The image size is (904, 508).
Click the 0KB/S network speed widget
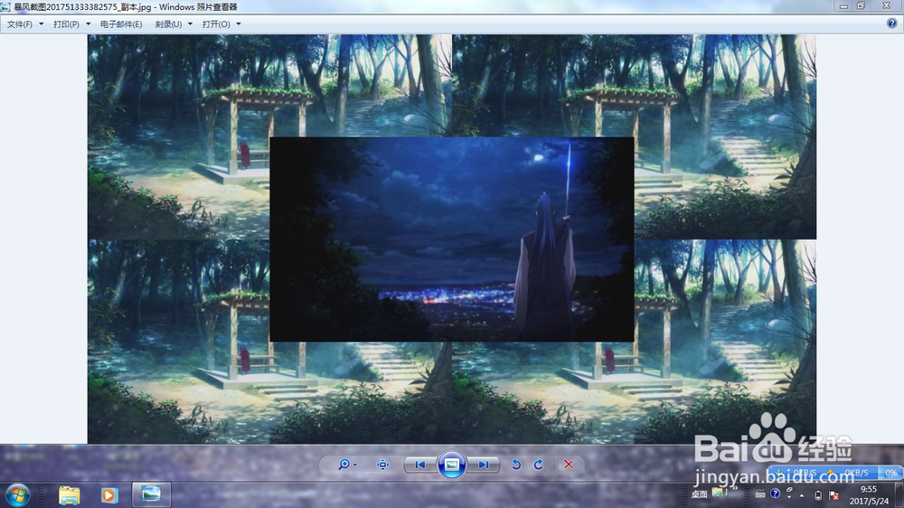click(x=836, y=472)
